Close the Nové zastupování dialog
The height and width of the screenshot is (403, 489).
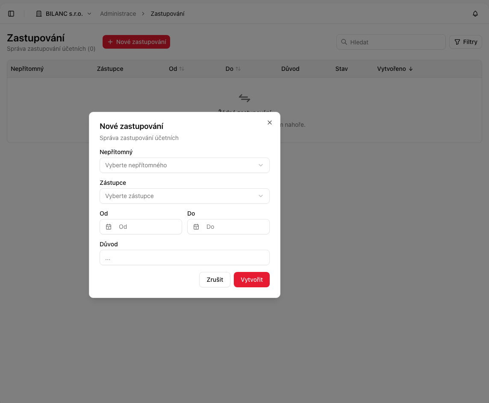(x=269, y=123)
